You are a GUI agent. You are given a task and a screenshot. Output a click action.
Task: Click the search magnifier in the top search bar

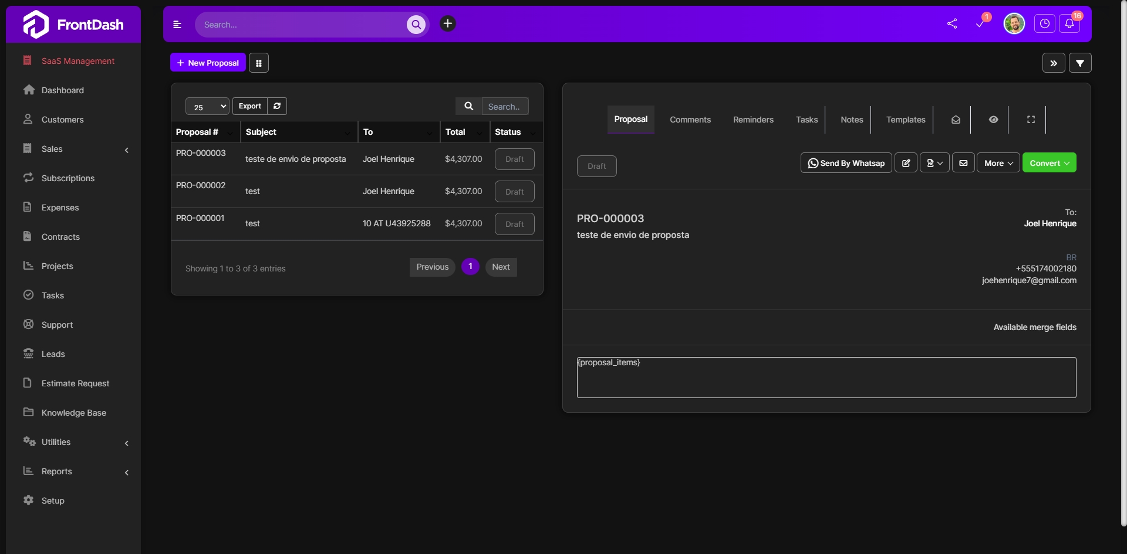pyautogui.click(x=416, y=25)
